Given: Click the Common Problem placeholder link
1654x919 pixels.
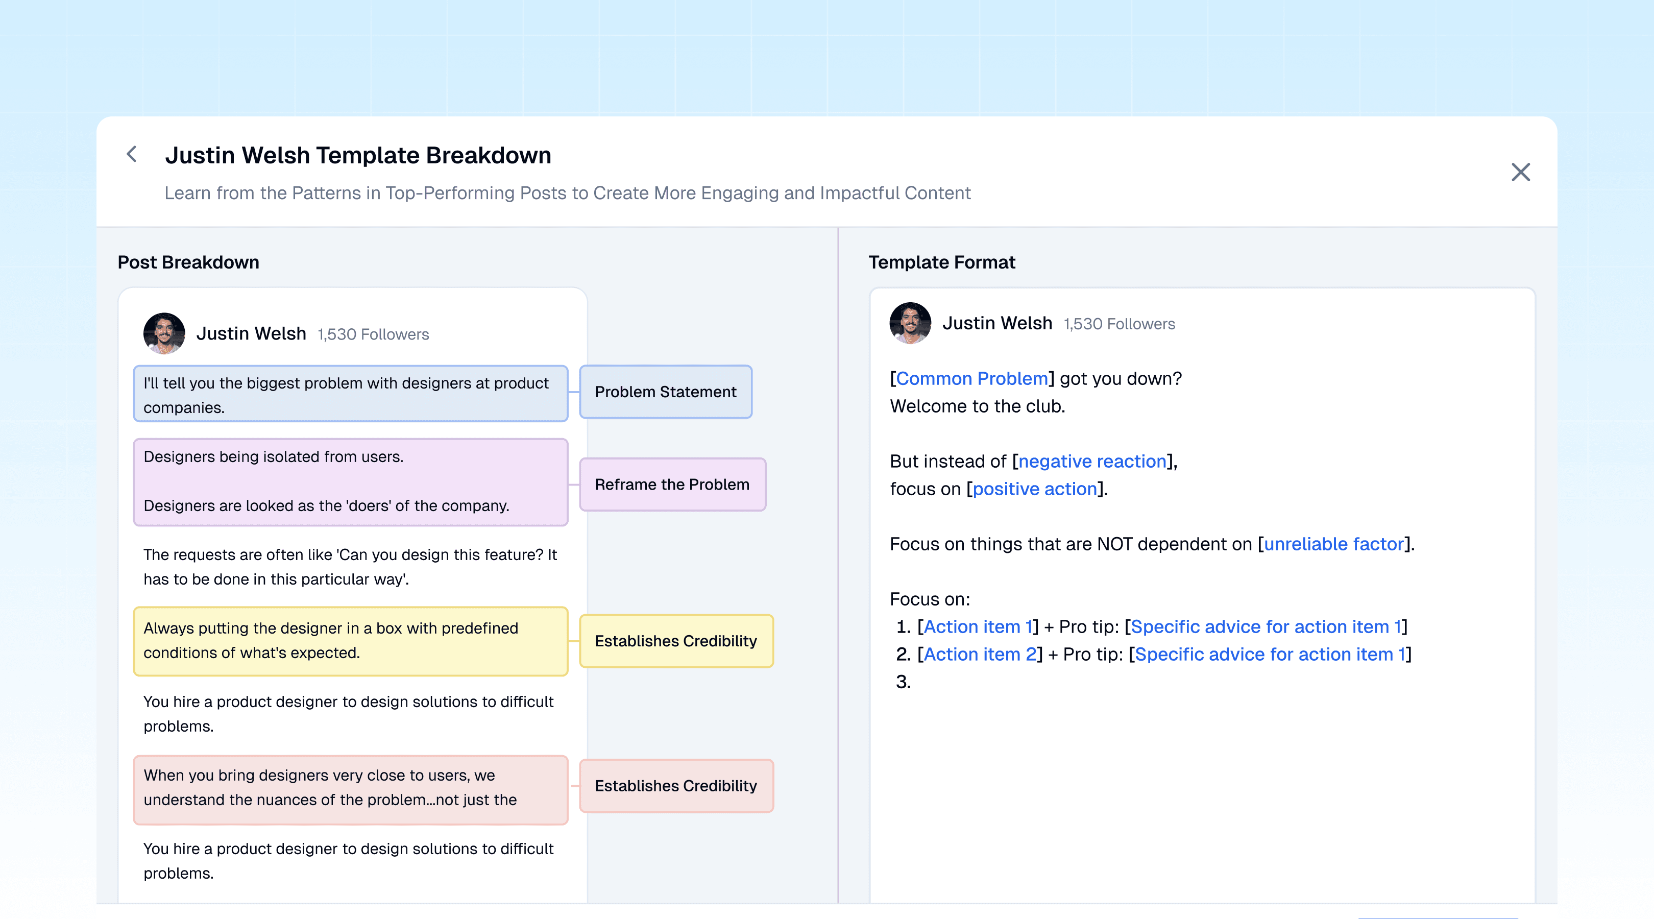Looking at the screenshot, I should [x=971, y=379].
